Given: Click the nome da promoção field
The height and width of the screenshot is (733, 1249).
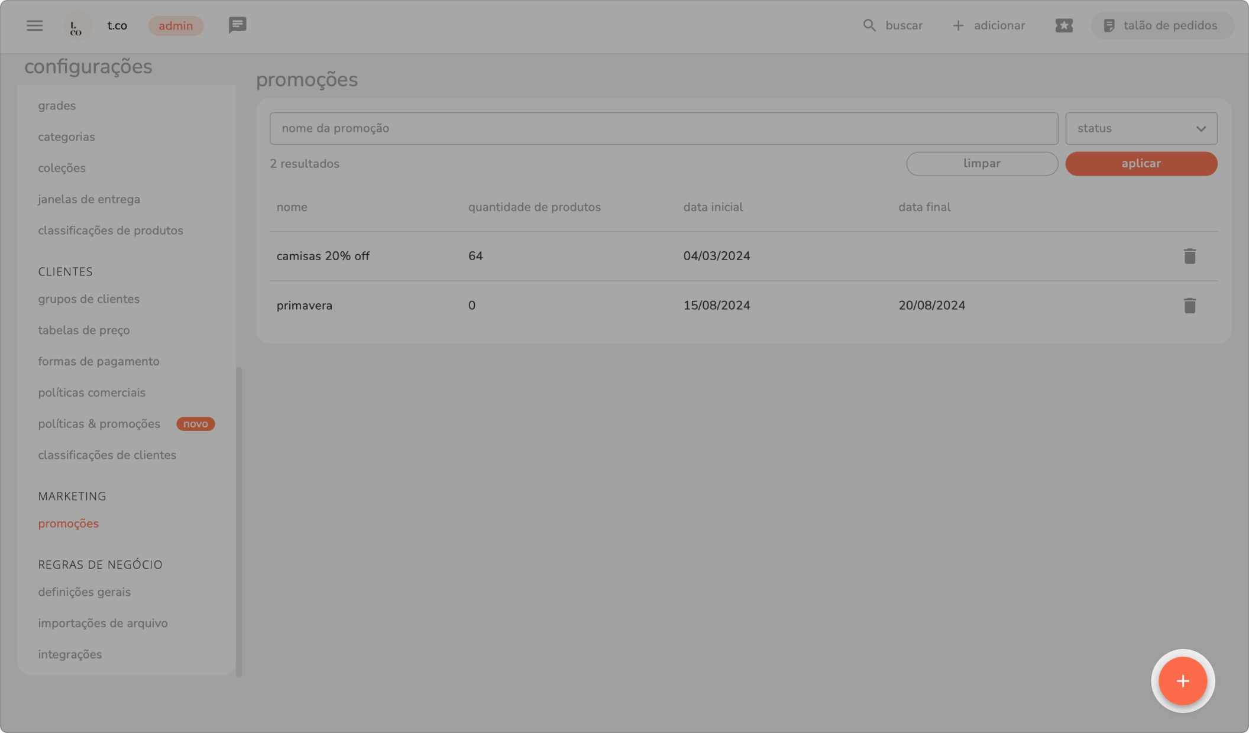Looking at the screenshot, I should [663, 128].
